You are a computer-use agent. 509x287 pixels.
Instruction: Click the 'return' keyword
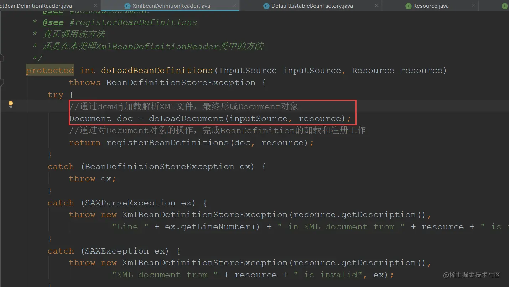[x=85, y=143]
